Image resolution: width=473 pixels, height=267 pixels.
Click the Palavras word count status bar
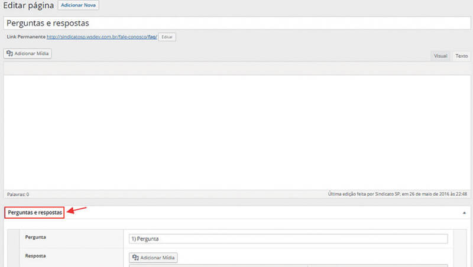(x=18, y=194)
